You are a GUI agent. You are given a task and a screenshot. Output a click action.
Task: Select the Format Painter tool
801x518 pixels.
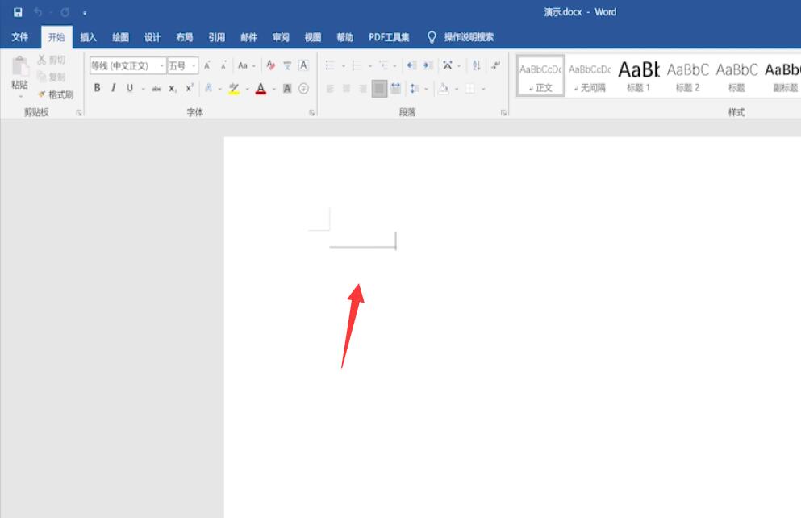[56, 94]
